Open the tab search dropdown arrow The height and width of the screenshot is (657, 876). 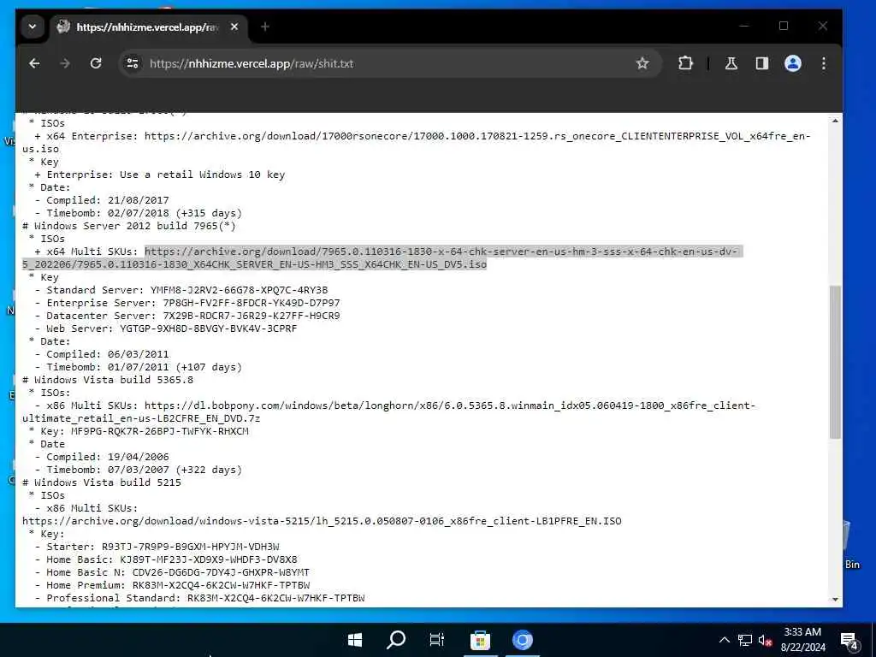pos(33,27)
